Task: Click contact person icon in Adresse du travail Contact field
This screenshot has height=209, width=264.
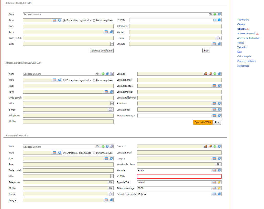Action: tap(206, 74)
